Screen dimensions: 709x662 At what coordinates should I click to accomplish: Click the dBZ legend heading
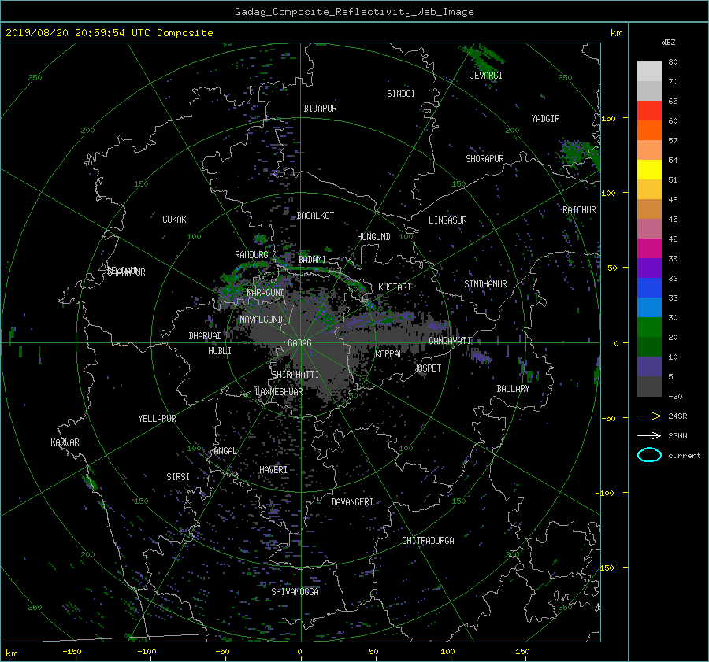click(x=668, y=42)
